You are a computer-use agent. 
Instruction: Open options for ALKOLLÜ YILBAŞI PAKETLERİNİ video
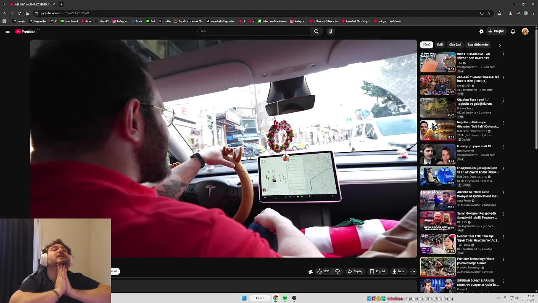[x=503, y=77]
